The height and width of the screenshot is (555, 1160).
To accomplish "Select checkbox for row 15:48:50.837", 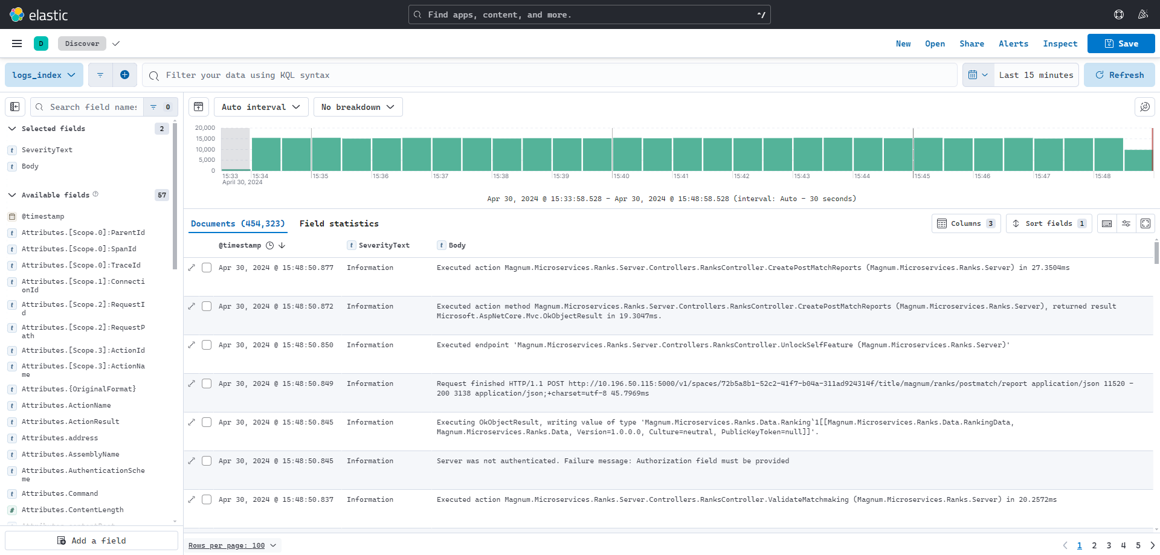I will pyautogui.click(x=207, y=499).
